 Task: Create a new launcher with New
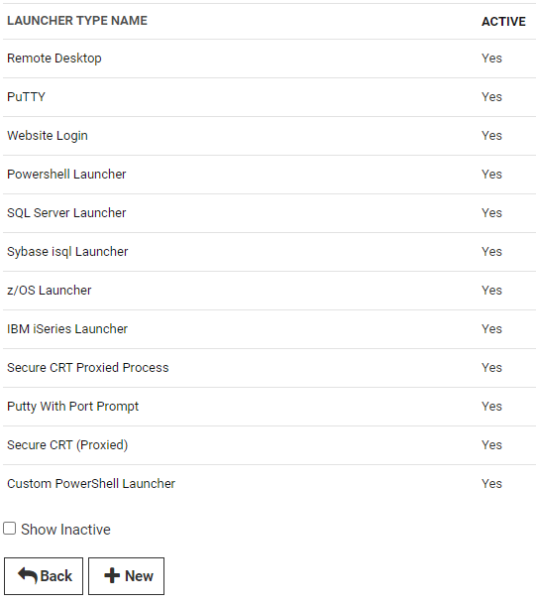pos(126,576)
